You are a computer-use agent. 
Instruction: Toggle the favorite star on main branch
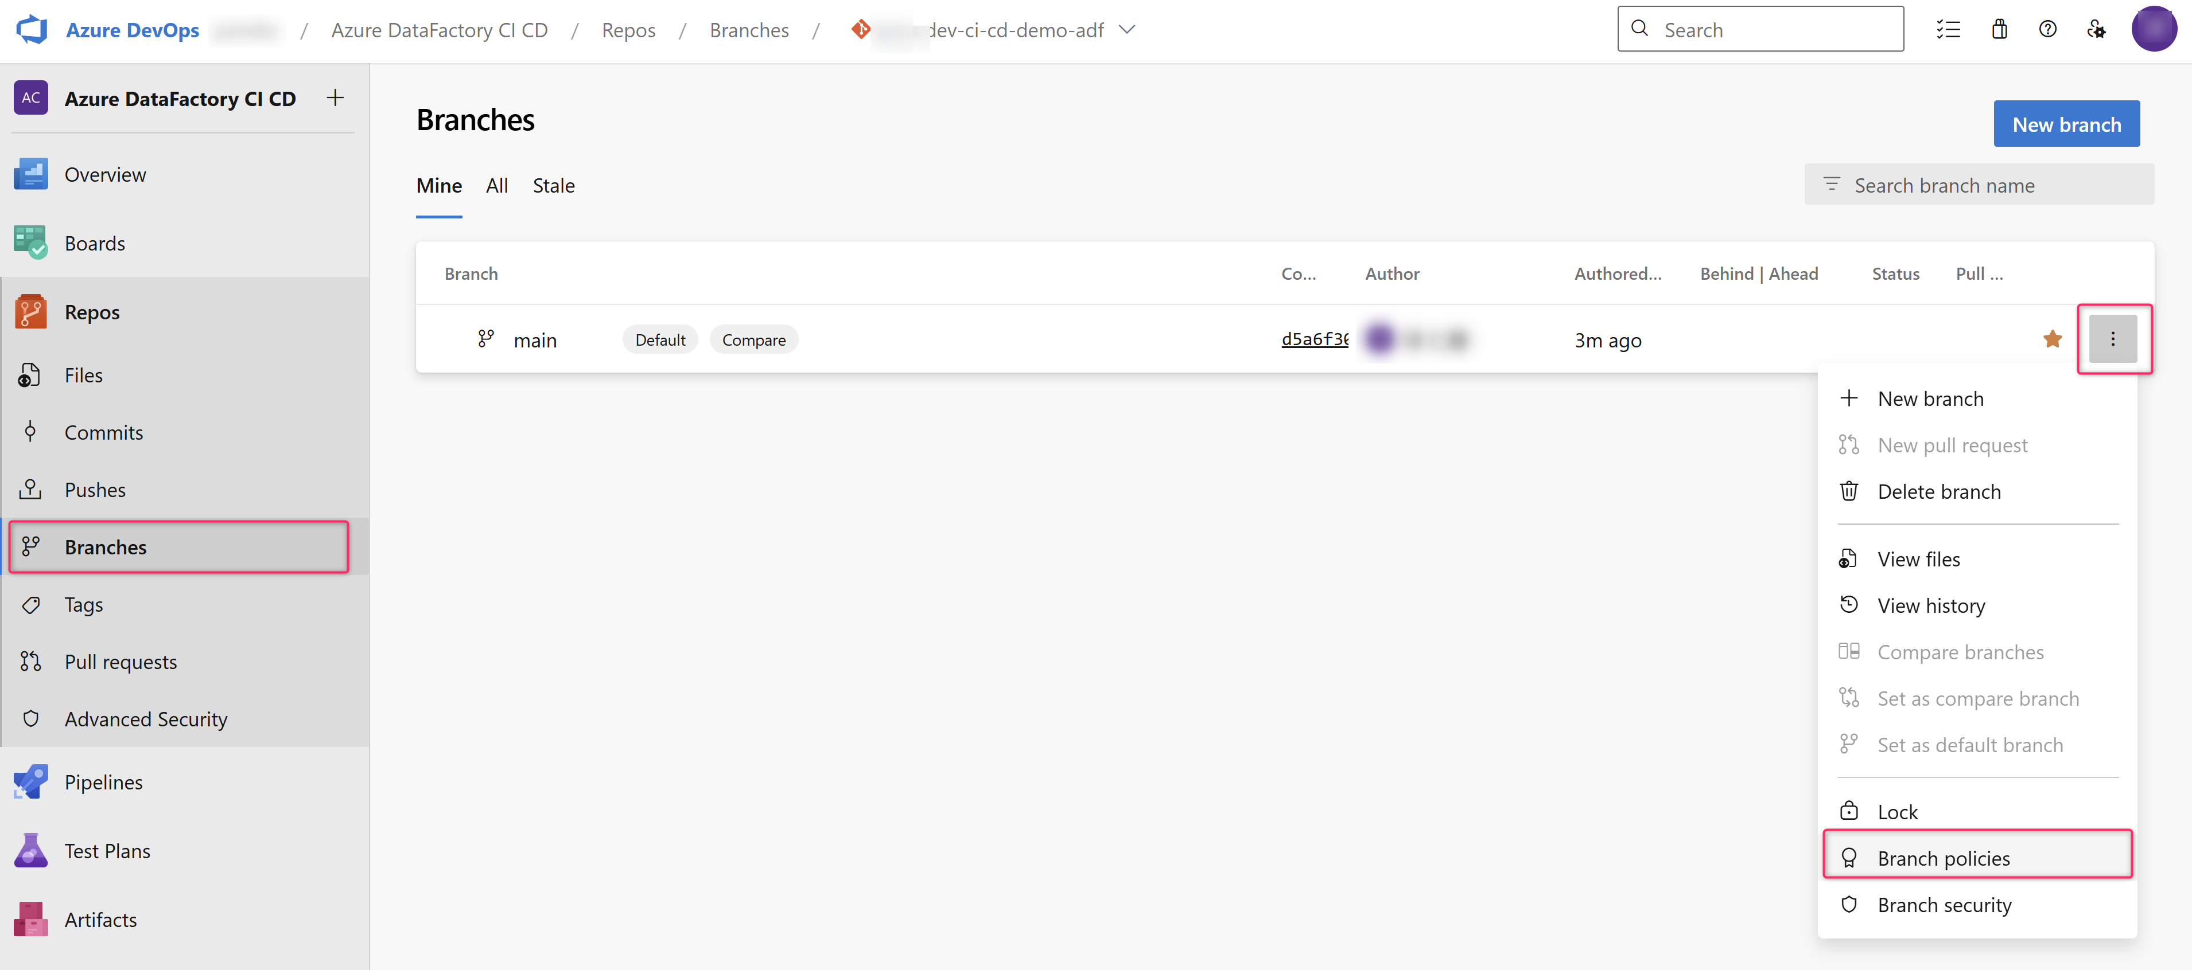point(2051,339)
